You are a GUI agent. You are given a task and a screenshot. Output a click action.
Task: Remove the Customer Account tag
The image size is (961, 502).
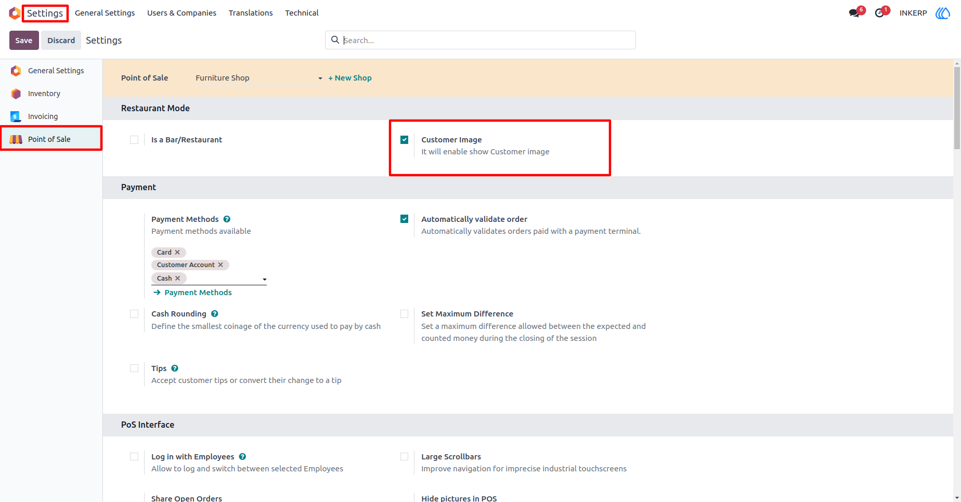[x=220, y=265]
